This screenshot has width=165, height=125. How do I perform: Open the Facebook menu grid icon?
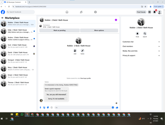click(x=149, y=12)
